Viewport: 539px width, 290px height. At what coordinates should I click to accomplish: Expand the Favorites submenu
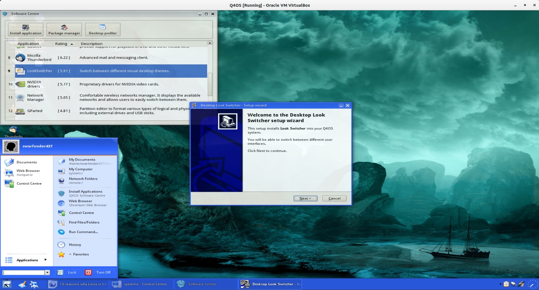tap(85, 254)
